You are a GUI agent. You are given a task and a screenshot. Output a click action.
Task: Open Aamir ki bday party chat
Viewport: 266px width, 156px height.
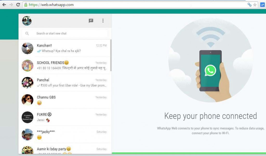coord(64,148)
